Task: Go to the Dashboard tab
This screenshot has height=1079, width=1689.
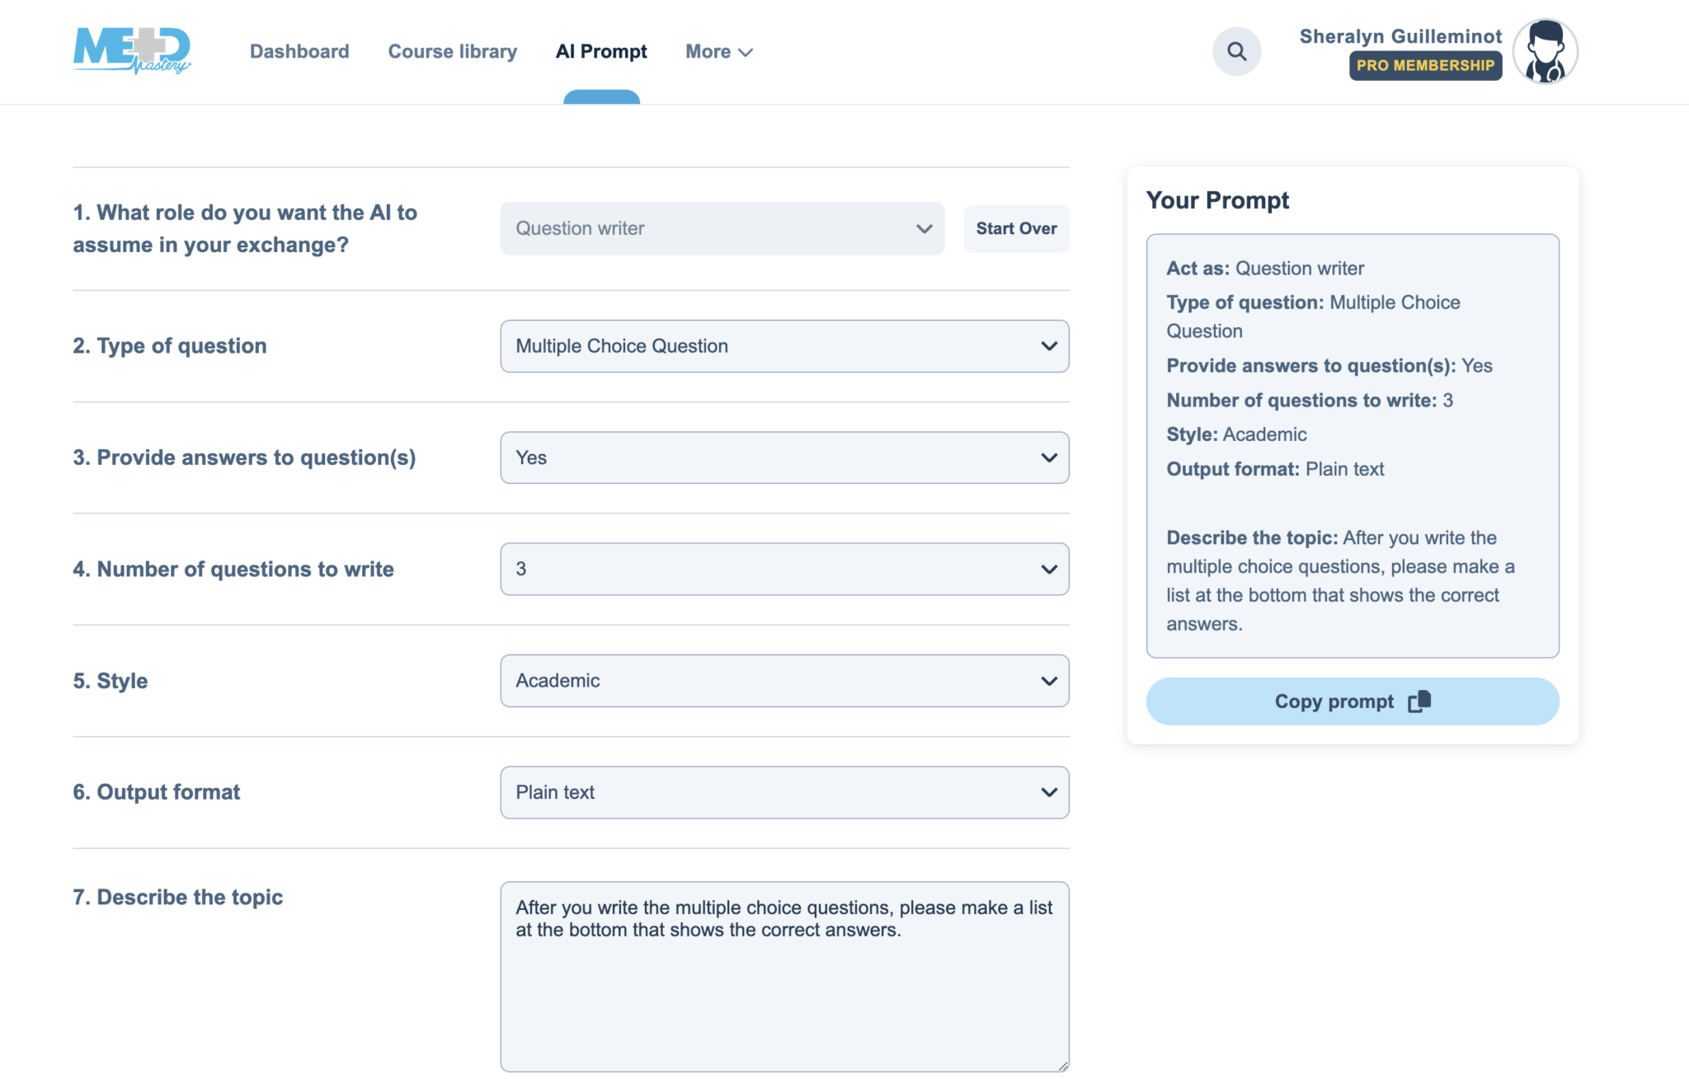Action: pyautogui.click(x=299, y=51)
